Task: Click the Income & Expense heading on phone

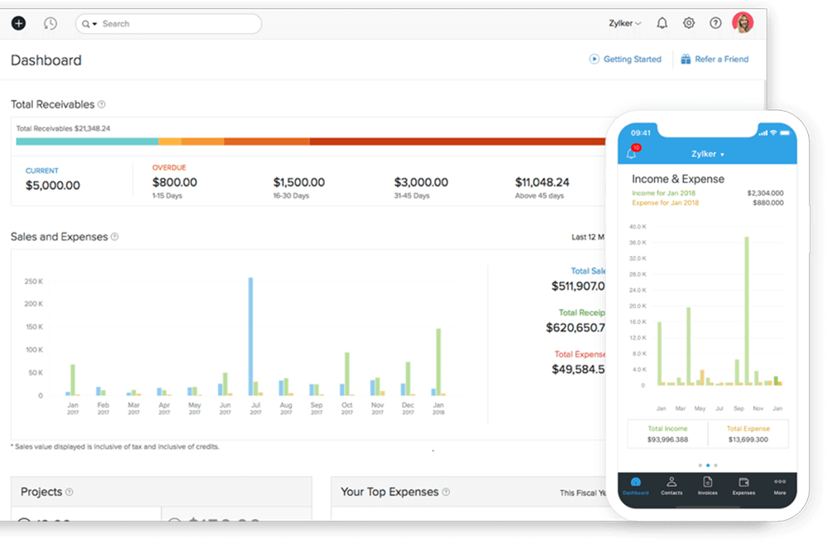Action: point(678,179)
